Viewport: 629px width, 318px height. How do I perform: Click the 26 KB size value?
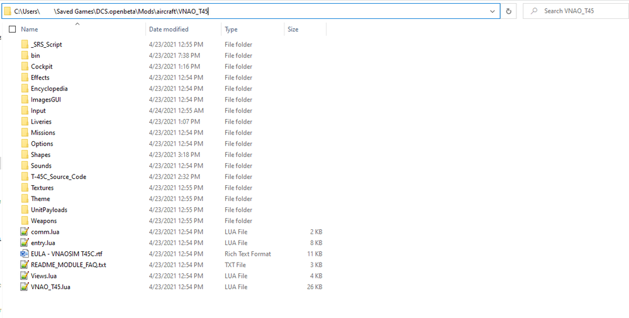point(314,287)
